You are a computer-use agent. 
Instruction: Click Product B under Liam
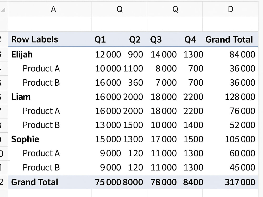tap(41, 125)
